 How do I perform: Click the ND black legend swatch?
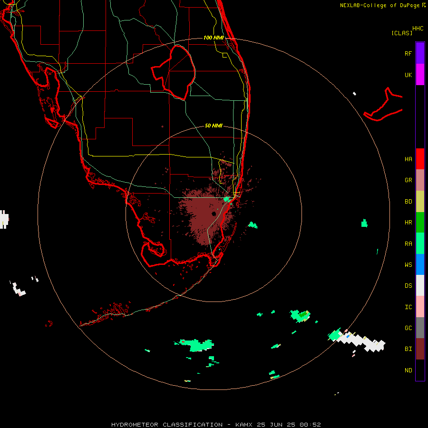[x=420, y=370]
